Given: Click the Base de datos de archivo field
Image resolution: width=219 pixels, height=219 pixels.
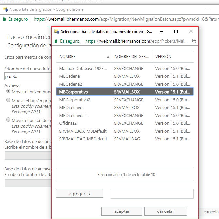Looking at the screenshot, I should [28, 183].
